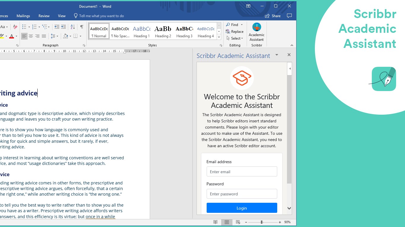Apply the yellow text highlight color

pos(2,36)
